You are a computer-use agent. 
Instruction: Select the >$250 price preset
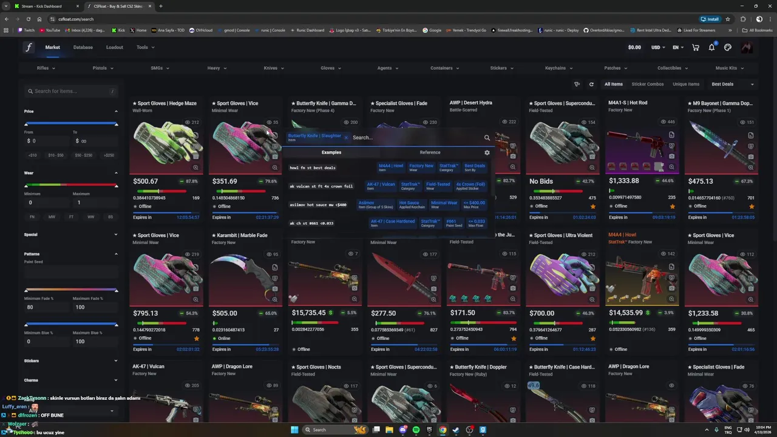pyautogui.click(x=109, y=155)
